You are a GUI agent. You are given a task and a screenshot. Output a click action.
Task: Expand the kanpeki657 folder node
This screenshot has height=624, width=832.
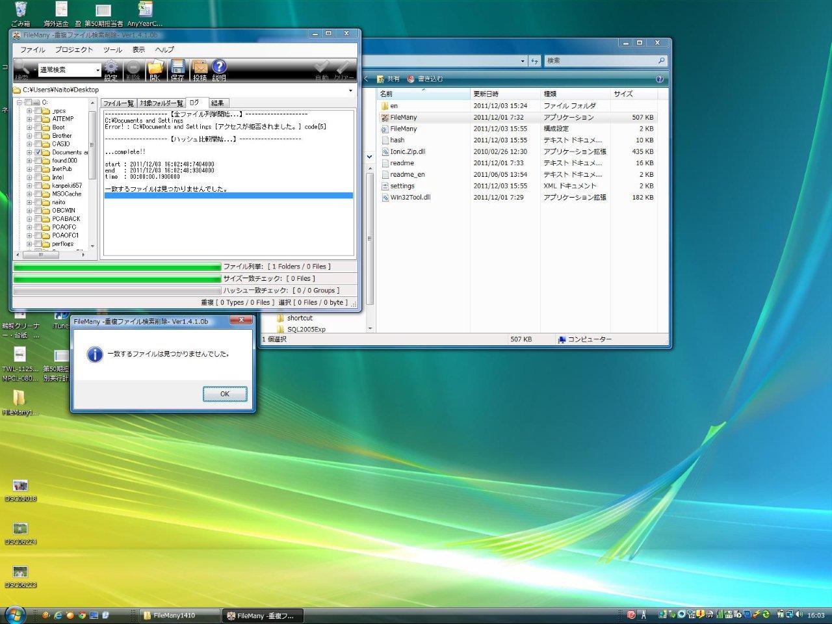tap(29, 186)
